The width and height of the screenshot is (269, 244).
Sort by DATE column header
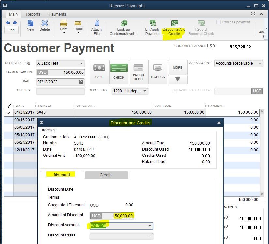pyautogui.click(x=20, y=106)
